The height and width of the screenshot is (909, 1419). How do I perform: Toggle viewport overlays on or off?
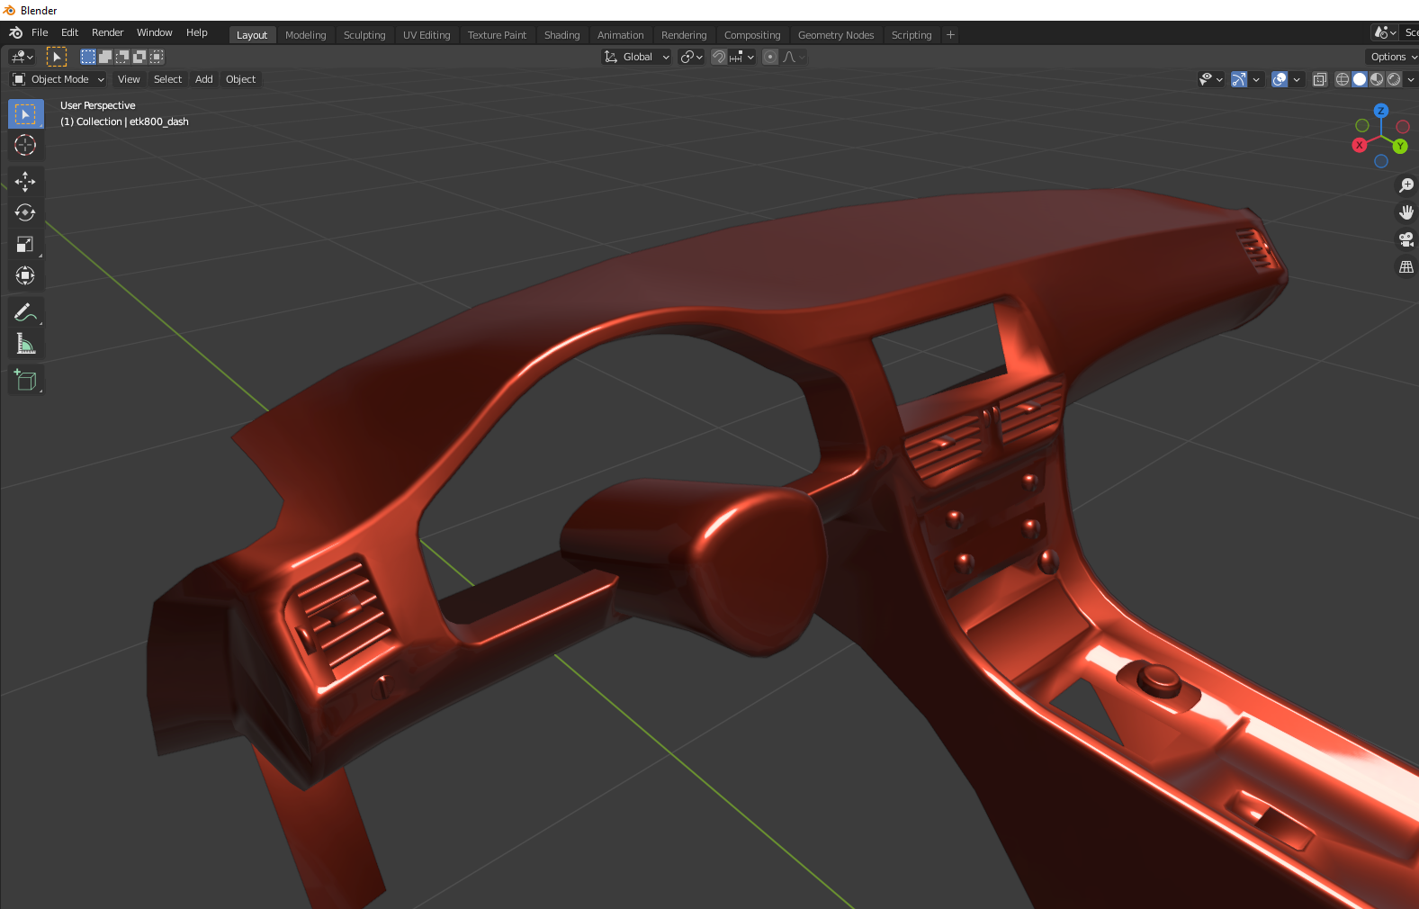pyautogui.click(x=1280, y=79)
